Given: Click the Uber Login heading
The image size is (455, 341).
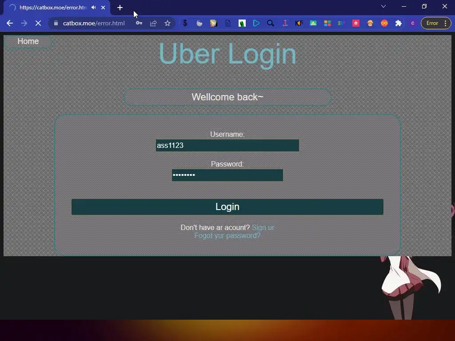Looking at the screenshot, I should [227, 54].
